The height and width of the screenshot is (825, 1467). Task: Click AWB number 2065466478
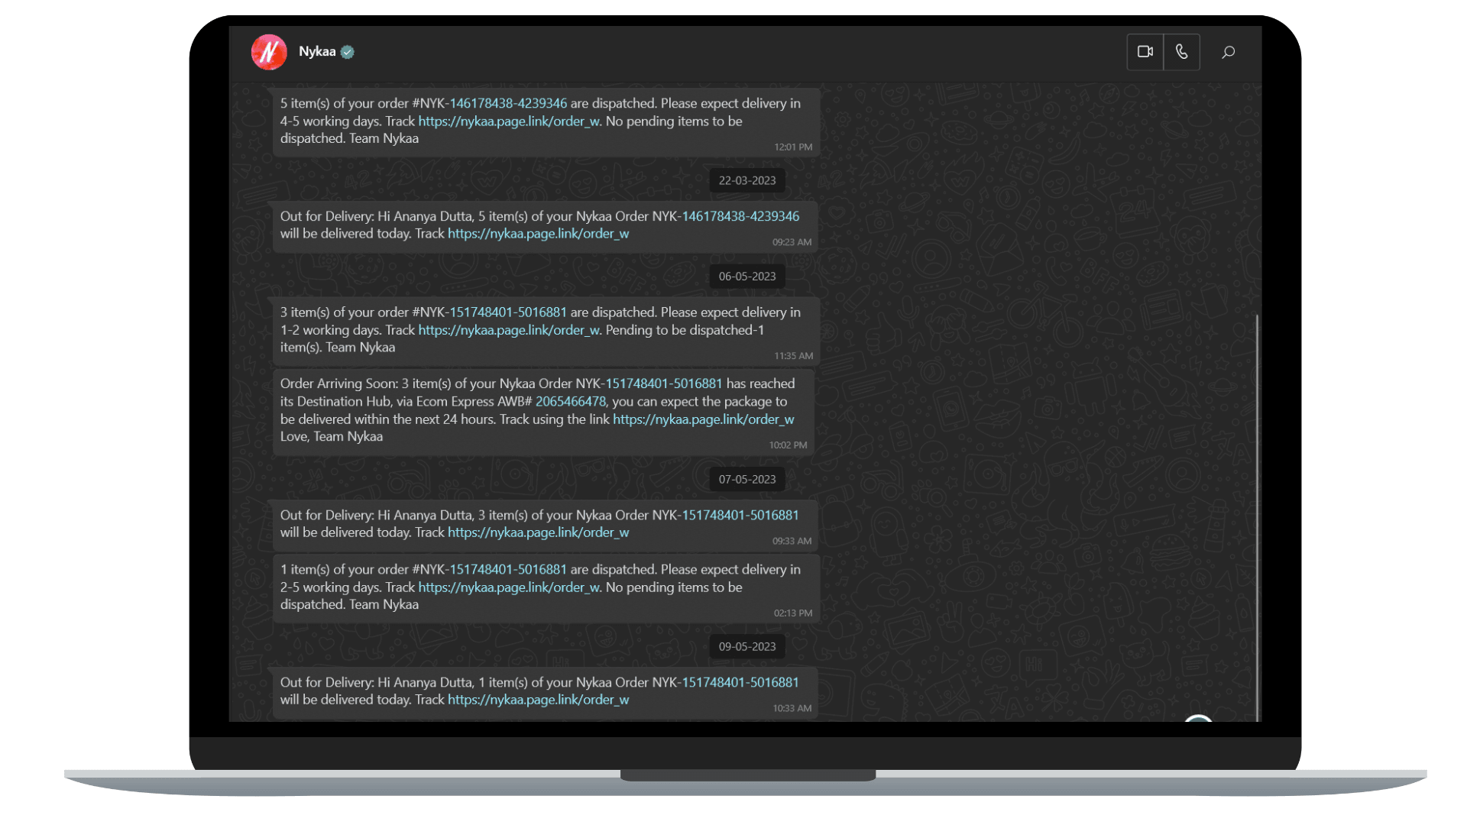pyautogui.click(x=570, y=402)
